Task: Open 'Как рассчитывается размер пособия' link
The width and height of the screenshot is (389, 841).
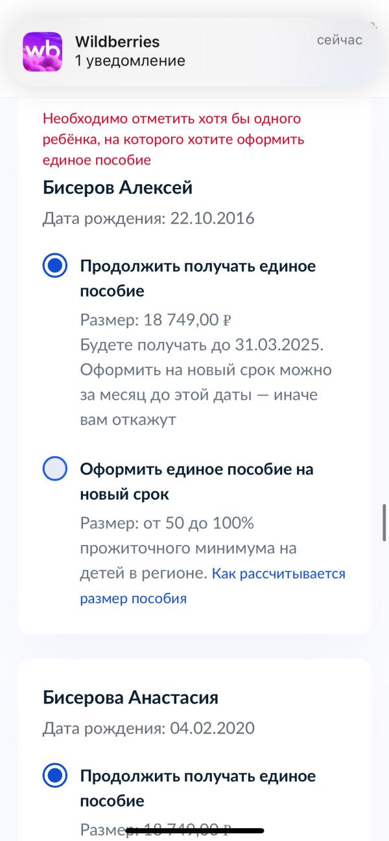Action: 278,574
